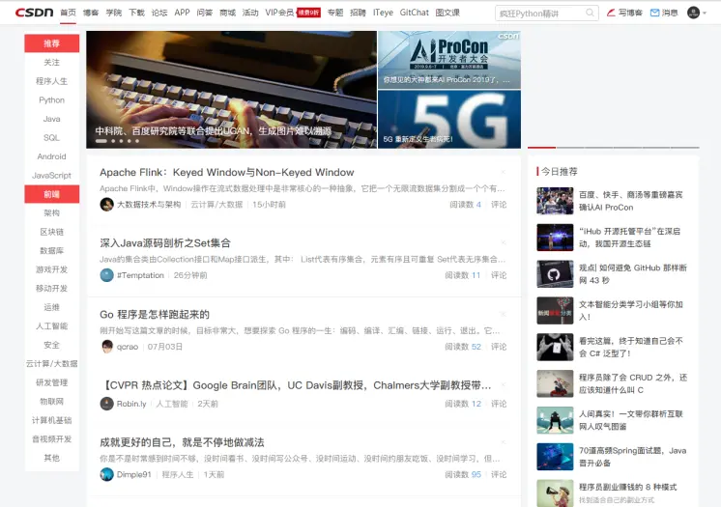
Task: Open #Temptation author avatar
Action: pyautogui.click(x=106, y=275)
